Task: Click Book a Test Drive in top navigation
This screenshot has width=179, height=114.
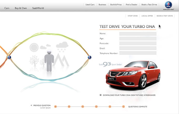Action: pos(149,4)
